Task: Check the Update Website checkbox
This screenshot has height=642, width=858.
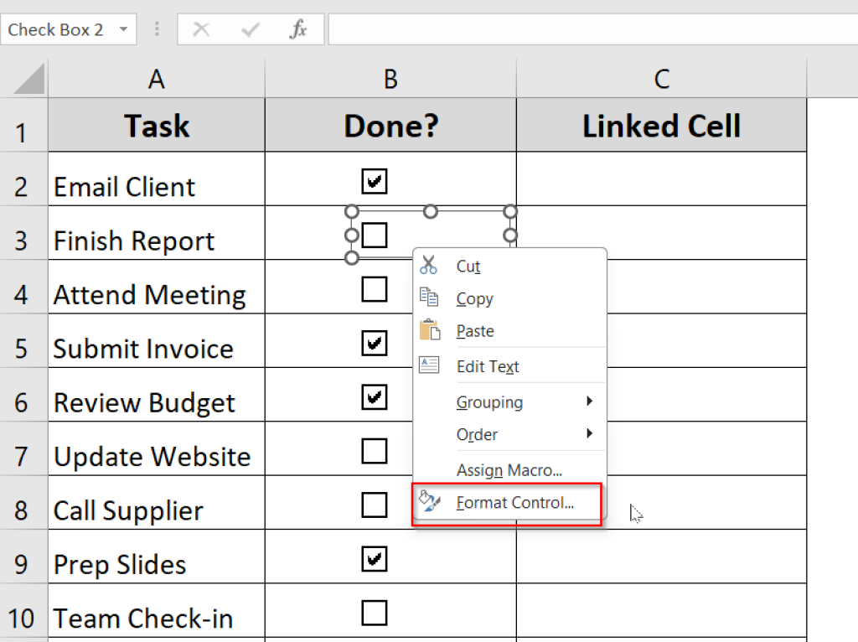Action: click(x=374, y=450)
